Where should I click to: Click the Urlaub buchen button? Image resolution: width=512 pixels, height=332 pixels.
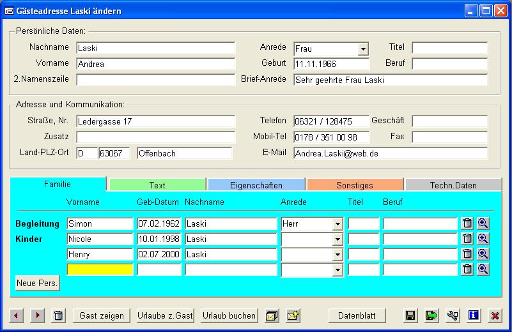pyautogui.click(x=229, y=315)
